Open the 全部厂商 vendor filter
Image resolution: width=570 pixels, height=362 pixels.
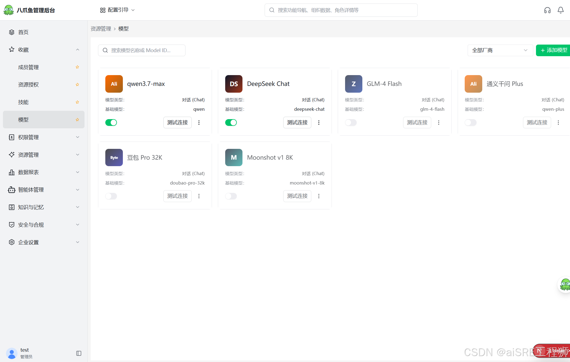click(500, 50)
